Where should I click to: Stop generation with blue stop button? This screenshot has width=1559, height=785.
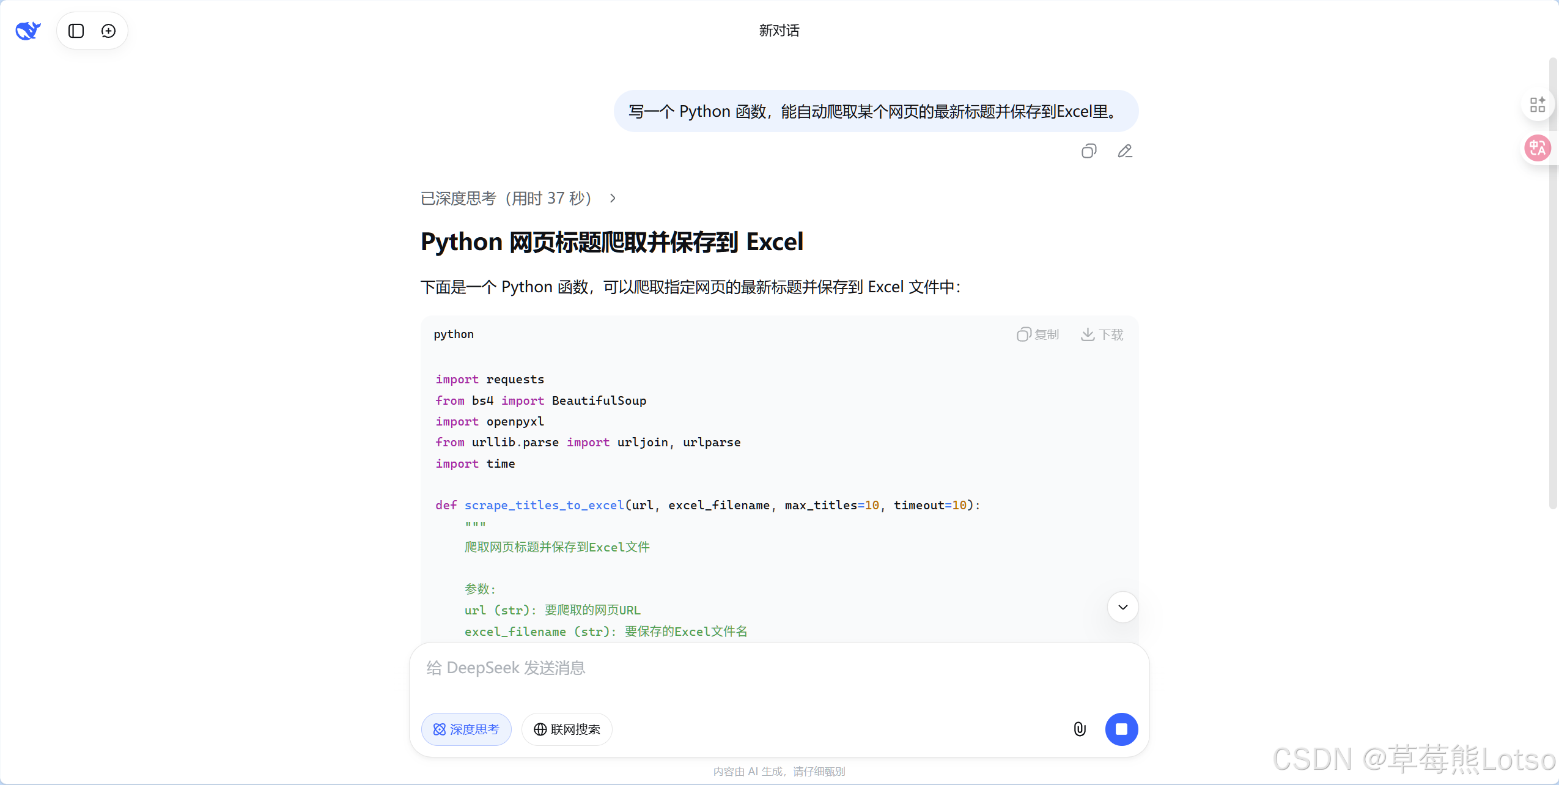point(1121,729)
